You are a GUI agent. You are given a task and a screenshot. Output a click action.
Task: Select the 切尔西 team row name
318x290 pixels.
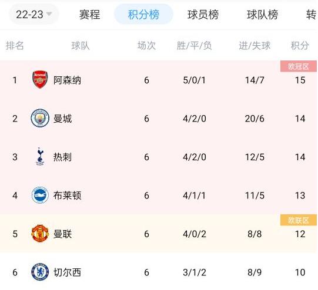coord(67,272)
